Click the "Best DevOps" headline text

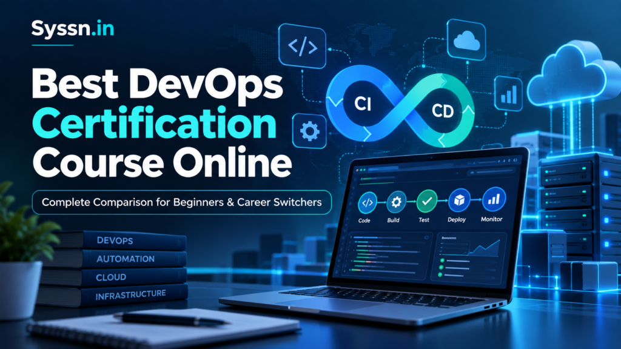pyautogui.click(x=157, y=85)
